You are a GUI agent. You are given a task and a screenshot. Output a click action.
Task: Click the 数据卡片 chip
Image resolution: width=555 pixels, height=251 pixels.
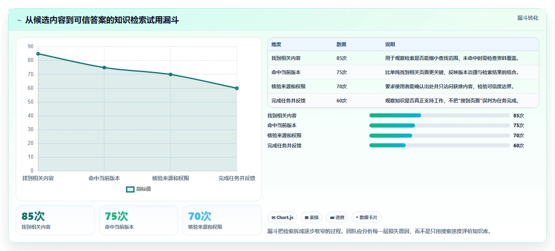coord(366,217)
